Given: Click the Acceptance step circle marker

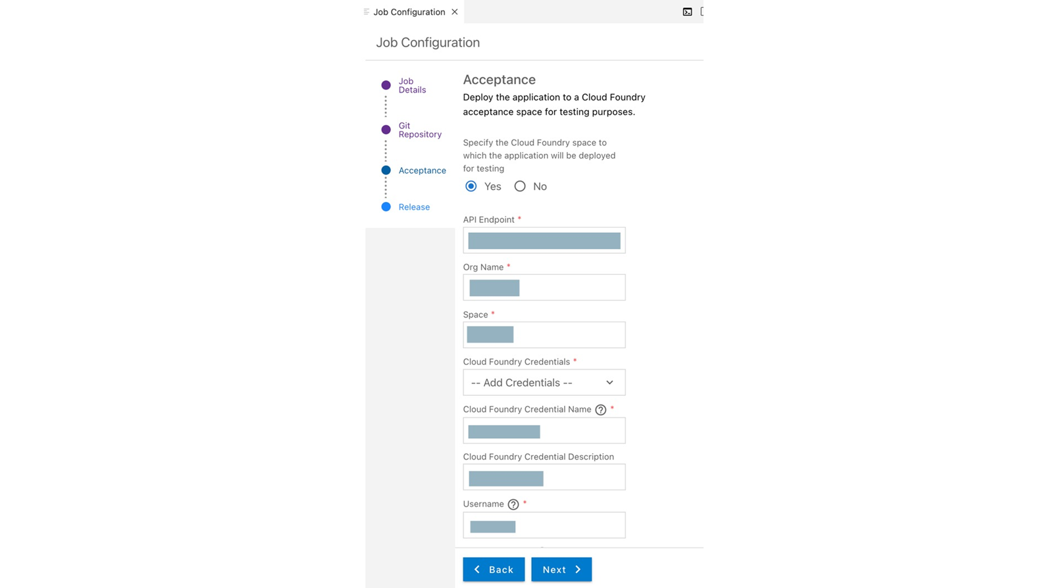Looking at the screenshot, I should (x=386, y=170).
